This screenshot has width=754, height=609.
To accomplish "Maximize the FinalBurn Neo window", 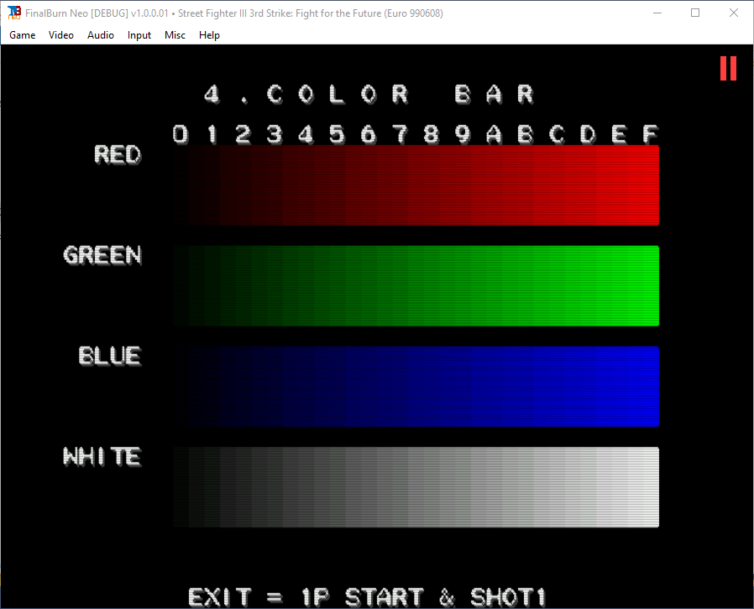I will click(x=695, y=13).
